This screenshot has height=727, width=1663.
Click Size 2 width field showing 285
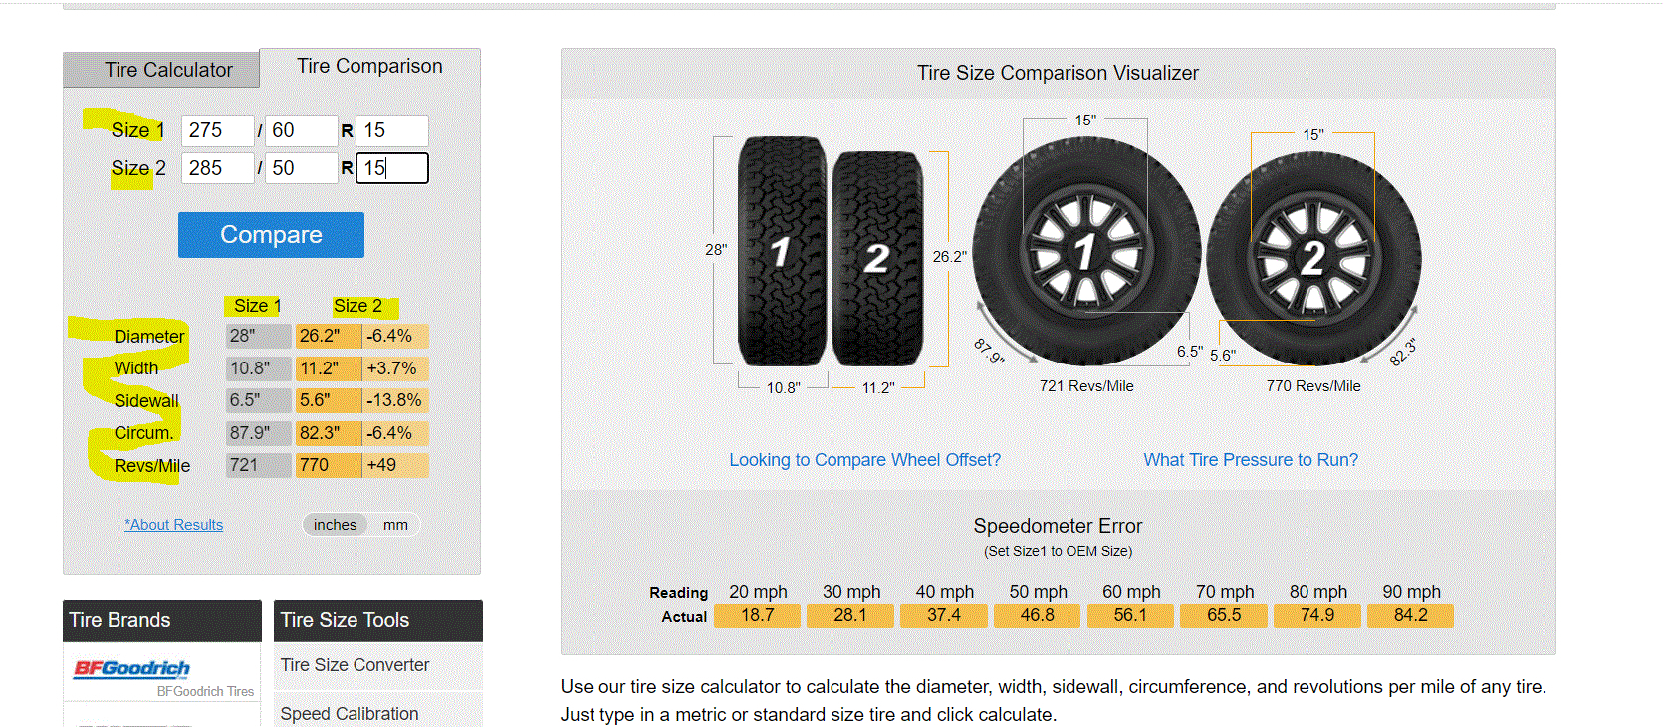coord(218,168)
